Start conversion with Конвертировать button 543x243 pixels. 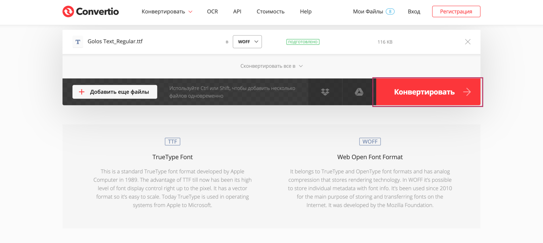tap(428, 92)
